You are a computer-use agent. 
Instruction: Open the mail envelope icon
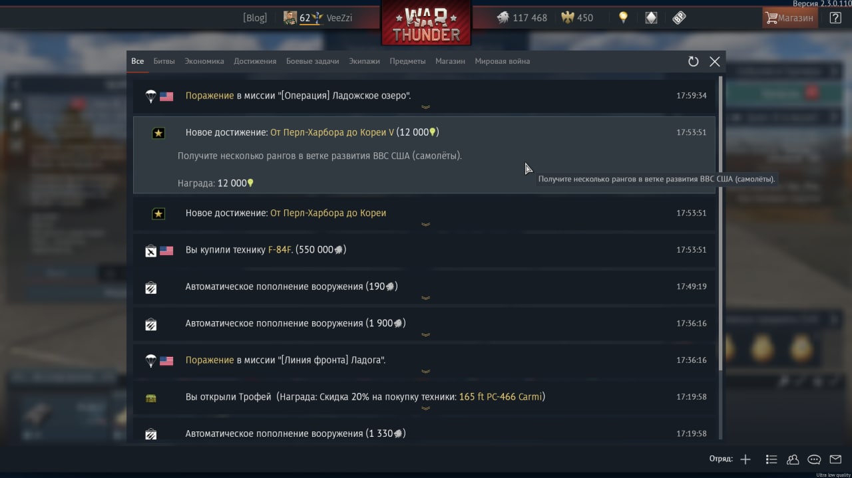[x=835, y=459]
